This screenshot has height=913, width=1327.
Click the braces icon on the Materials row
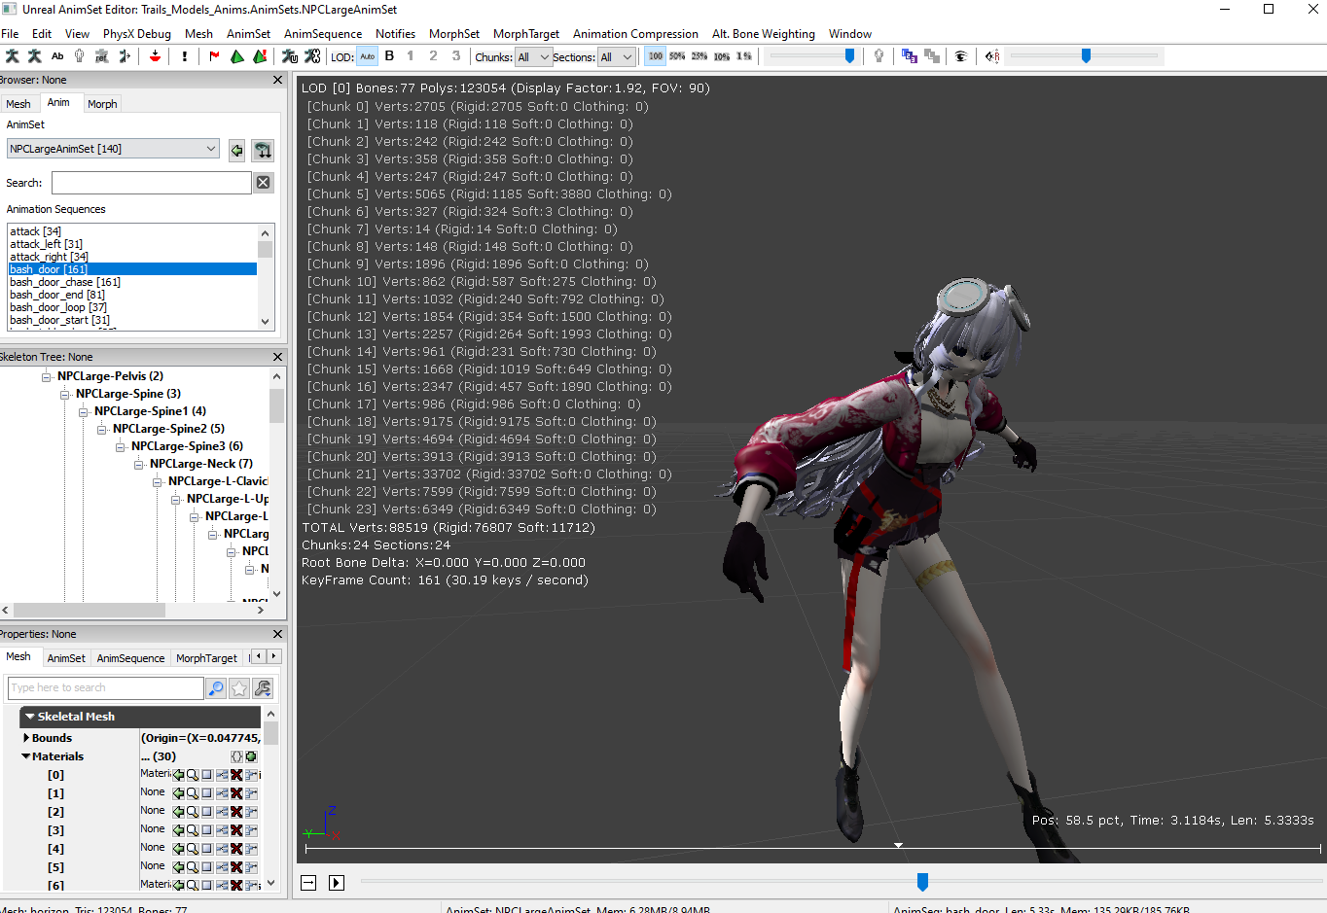pos(236,756)
